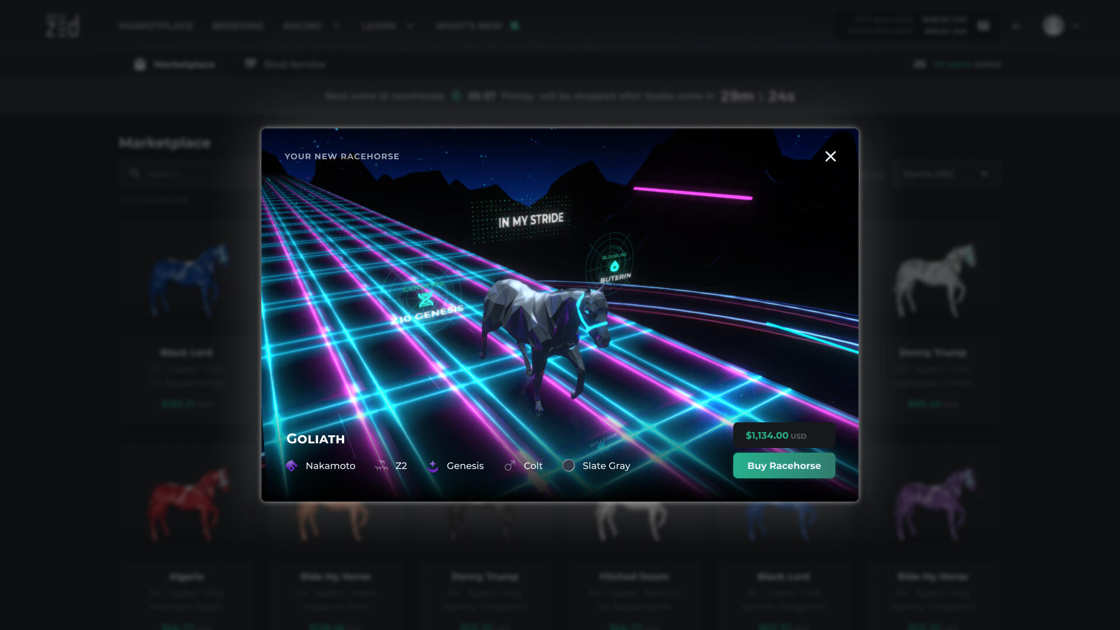1120x630 pixels.
Task: Open the Breeding menu item
Action: (238, 26)
